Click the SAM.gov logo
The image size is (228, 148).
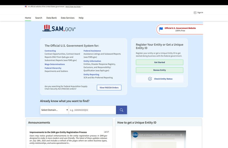(x=59, y=28)
